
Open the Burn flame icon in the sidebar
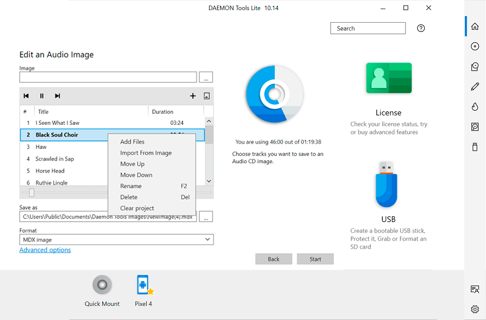click(x=474, y=107)
